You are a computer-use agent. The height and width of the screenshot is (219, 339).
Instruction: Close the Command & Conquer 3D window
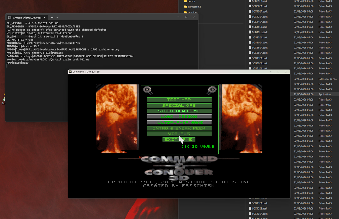pyautogui.click(x=286, y=72)
